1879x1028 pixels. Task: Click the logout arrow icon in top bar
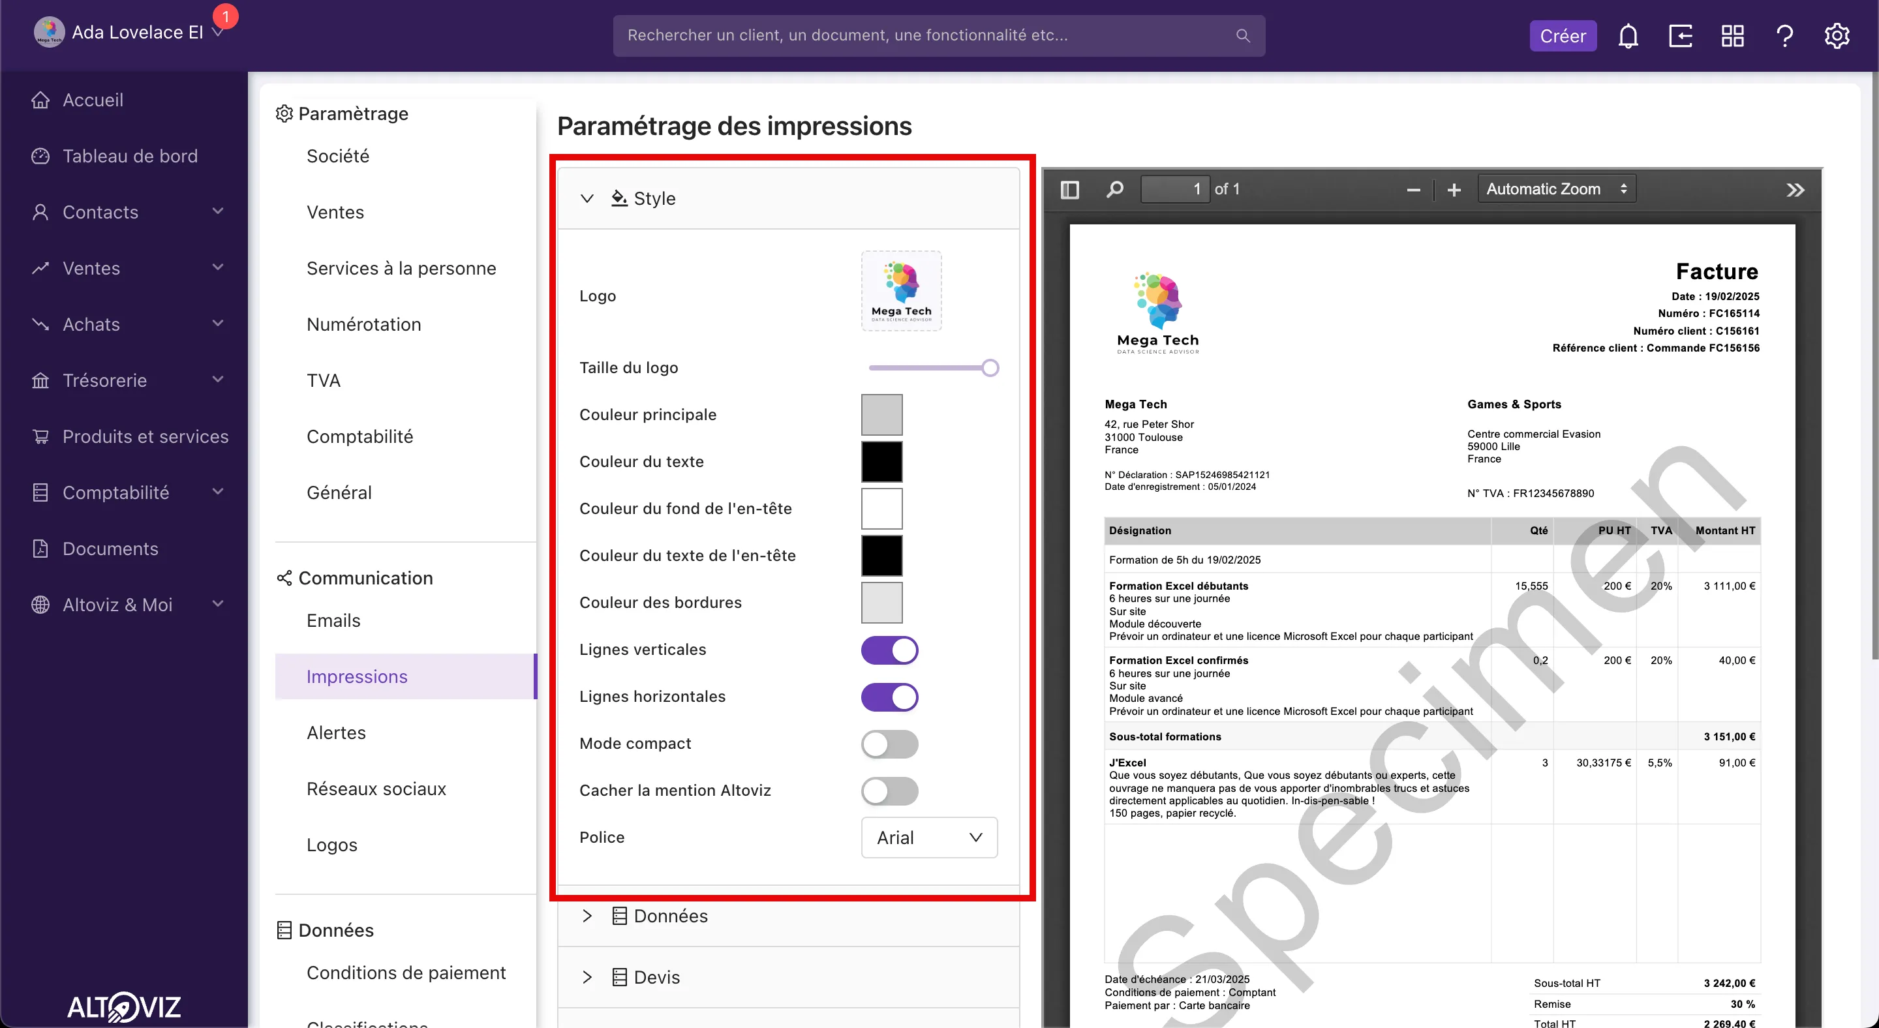[1680, 36]
